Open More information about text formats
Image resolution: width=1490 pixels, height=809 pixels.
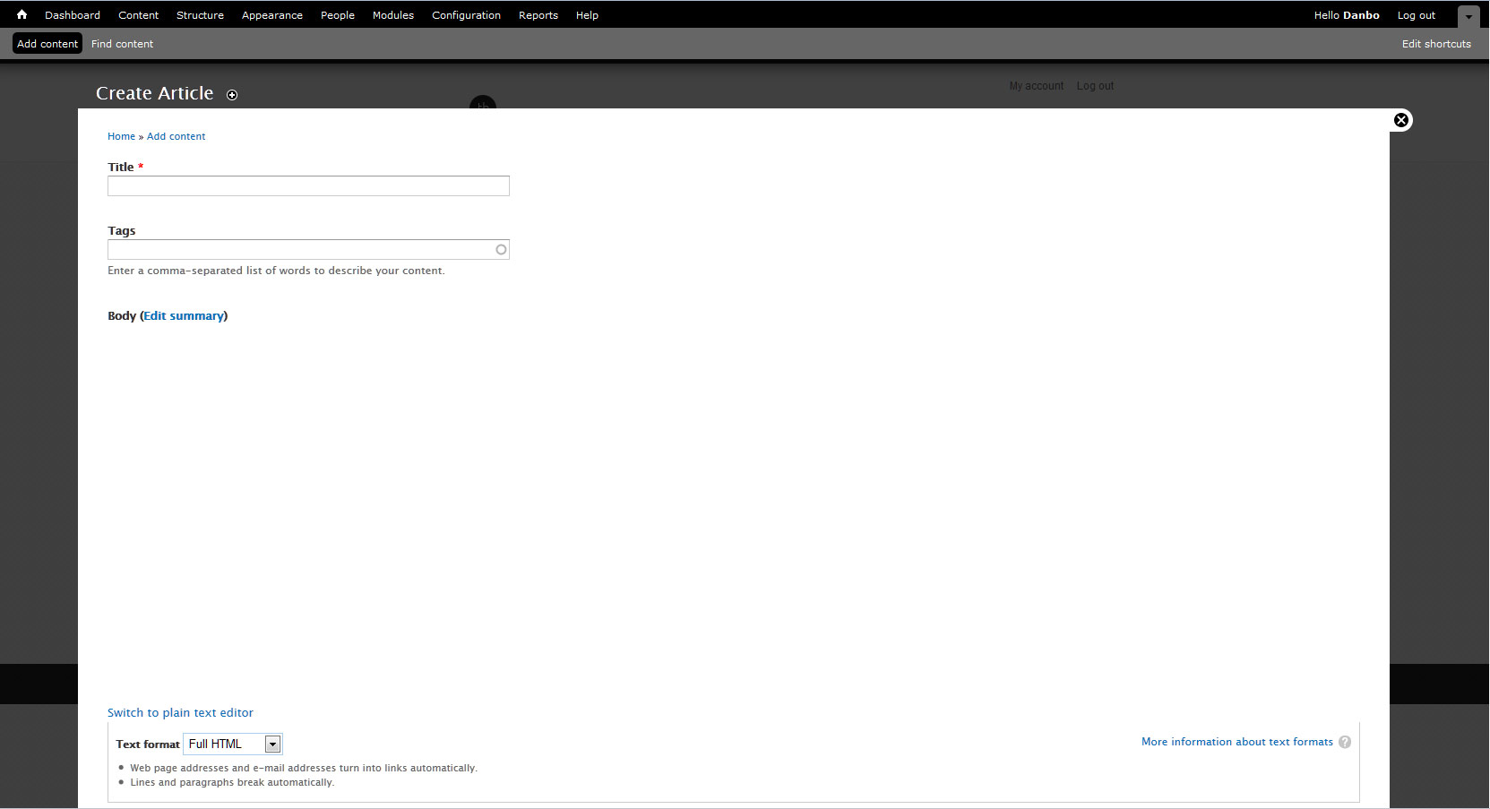click(1236, 742)
